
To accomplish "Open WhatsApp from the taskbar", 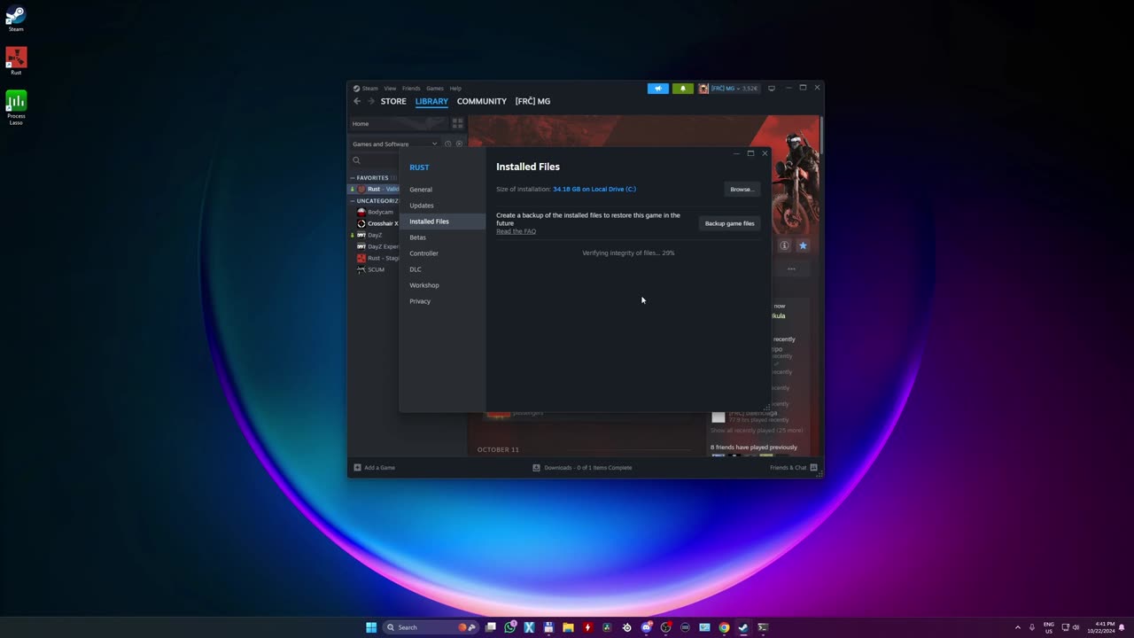I will point(509,627).
